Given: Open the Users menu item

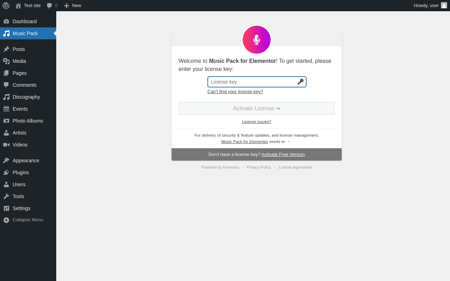Looking at the screenshot, I should tap(28, 184).
